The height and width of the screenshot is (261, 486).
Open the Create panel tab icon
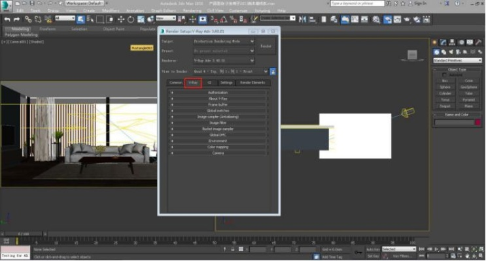(434, 42)
